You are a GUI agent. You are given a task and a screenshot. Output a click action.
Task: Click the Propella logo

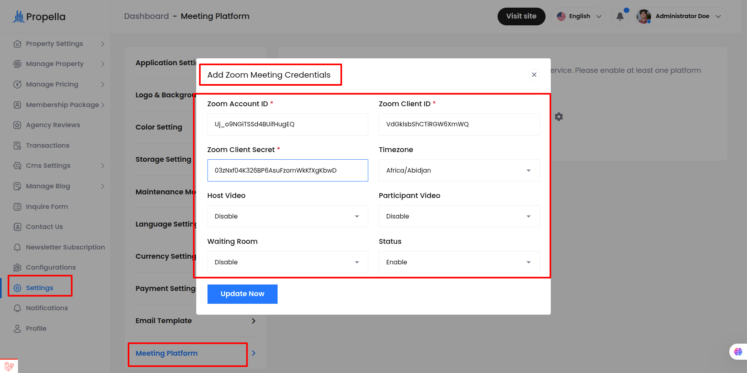point(39,16)
